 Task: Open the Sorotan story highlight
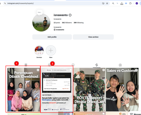click(x=39, y=50)
